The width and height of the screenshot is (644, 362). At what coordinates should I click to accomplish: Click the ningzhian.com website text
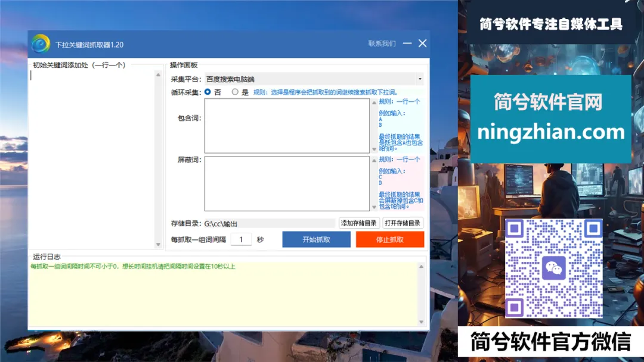[551, 132]
